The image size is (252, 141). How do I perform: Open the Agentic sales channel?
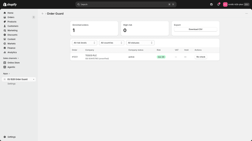pyautogui.click(x=19, y=67)
